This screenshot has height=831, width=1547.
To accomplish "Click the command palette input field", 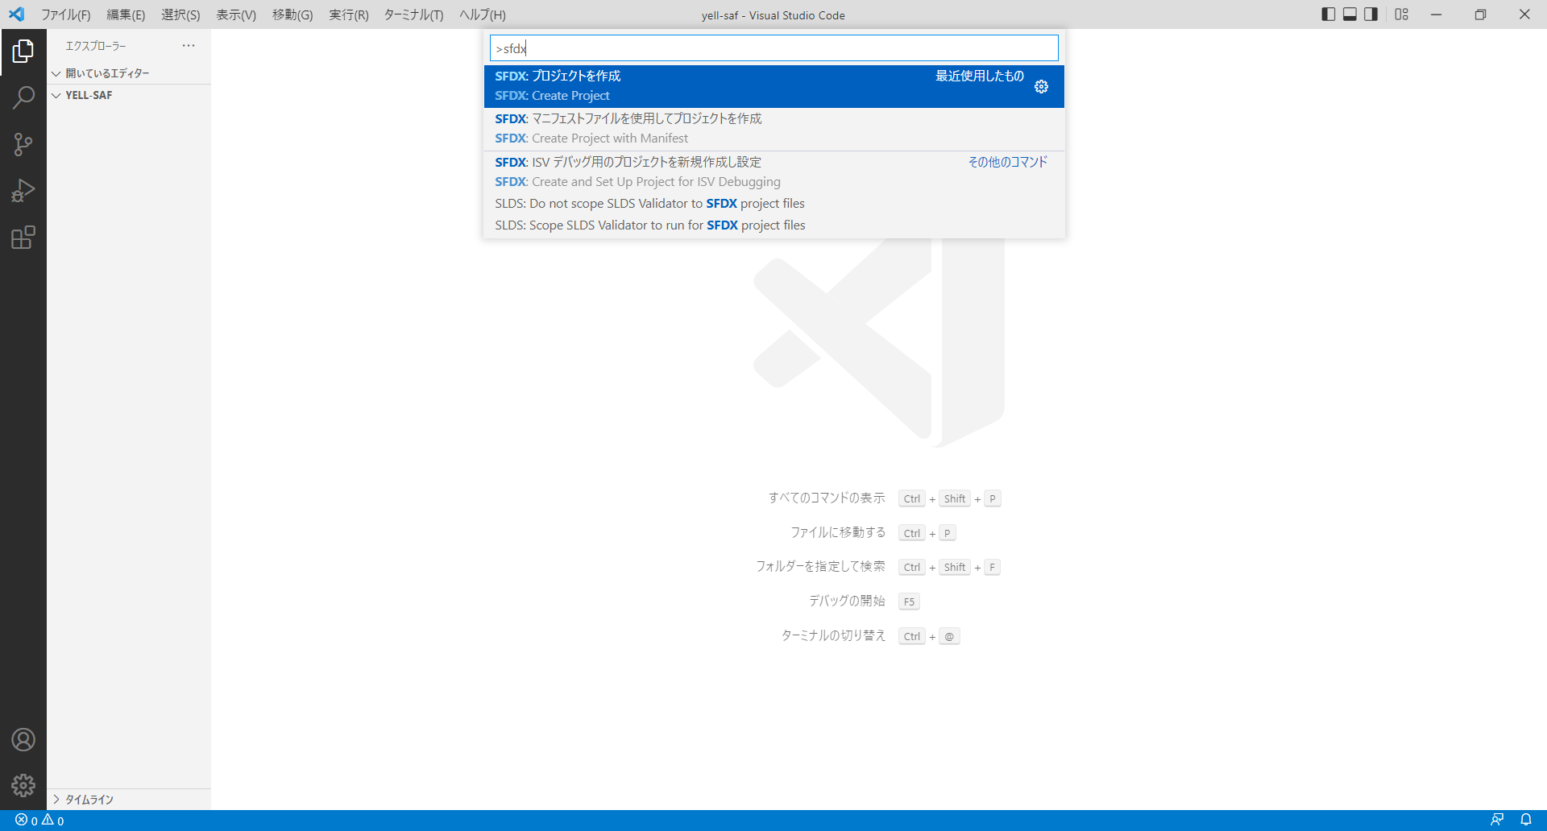I will (x=773, y=48).
